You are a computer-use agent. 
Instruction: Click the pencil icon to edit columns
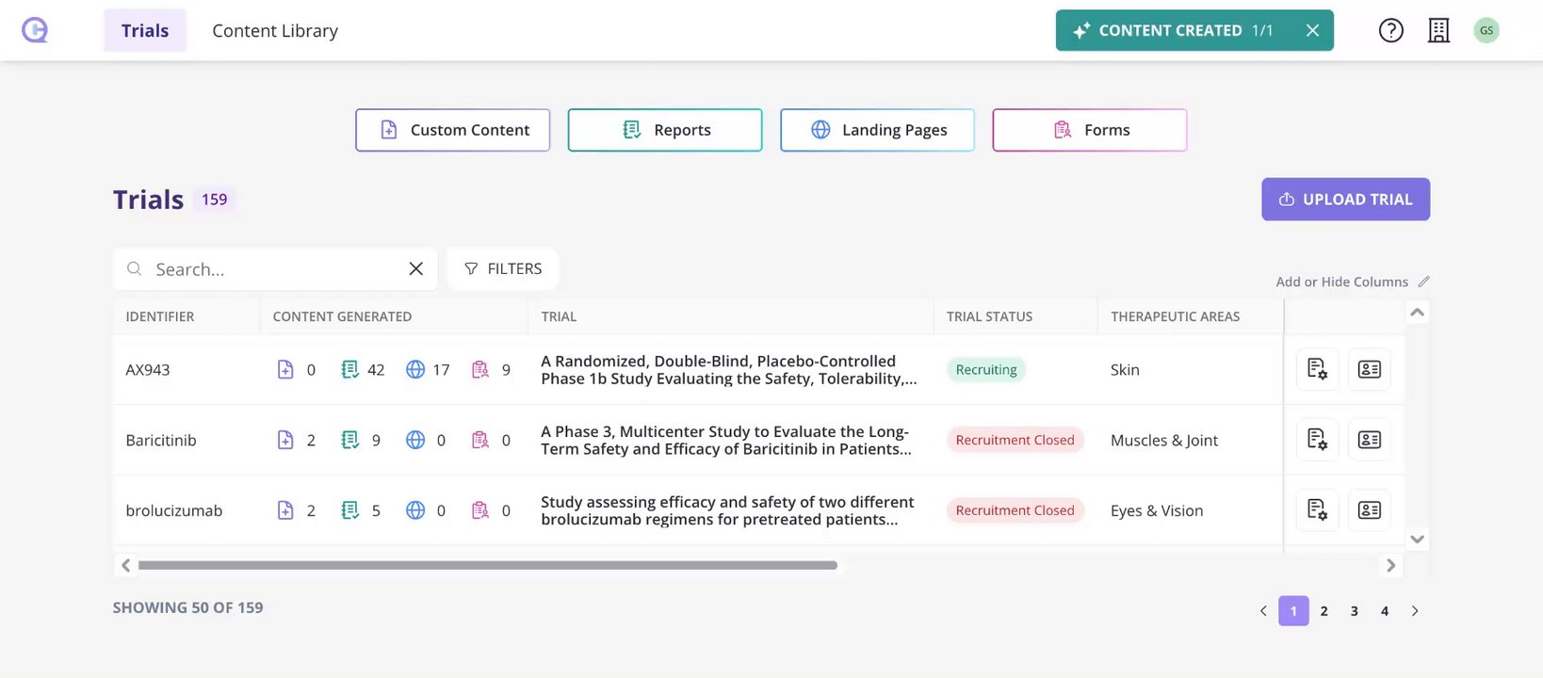pos(1423,282)
